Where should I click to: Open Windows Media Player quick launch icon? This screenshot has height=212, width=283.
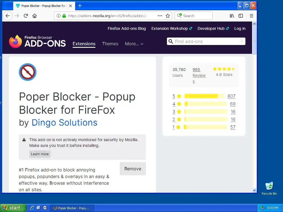45,208
